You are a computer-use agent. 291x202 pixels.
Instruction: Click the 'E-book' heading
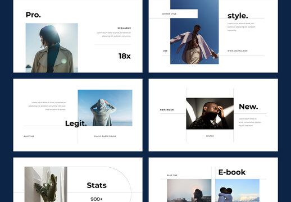tap(232, 172)
